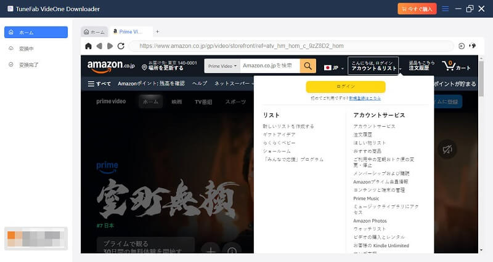Click Amazon Photos link
493x262 pixels.
(370, 221)
